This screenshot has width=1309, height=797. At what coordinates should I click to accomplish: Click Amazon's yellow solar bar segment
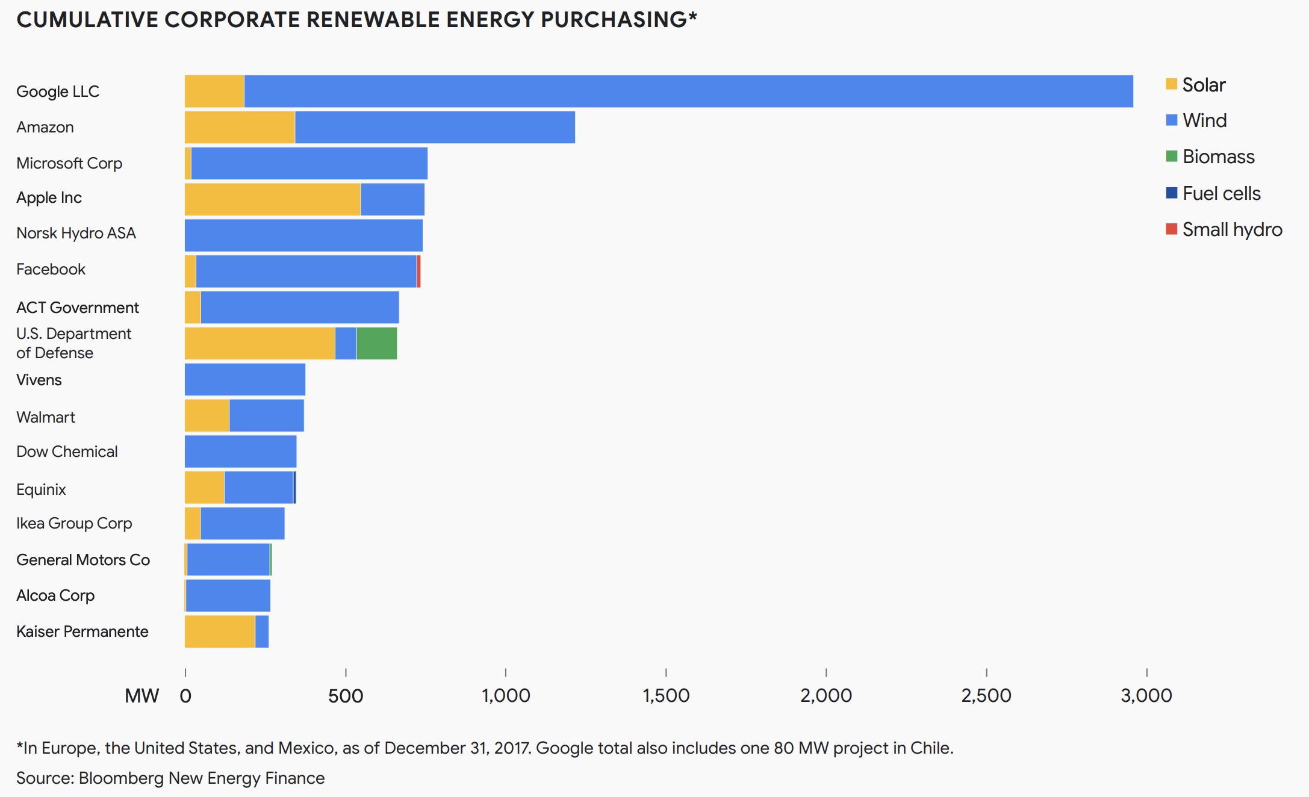[240, 127]
